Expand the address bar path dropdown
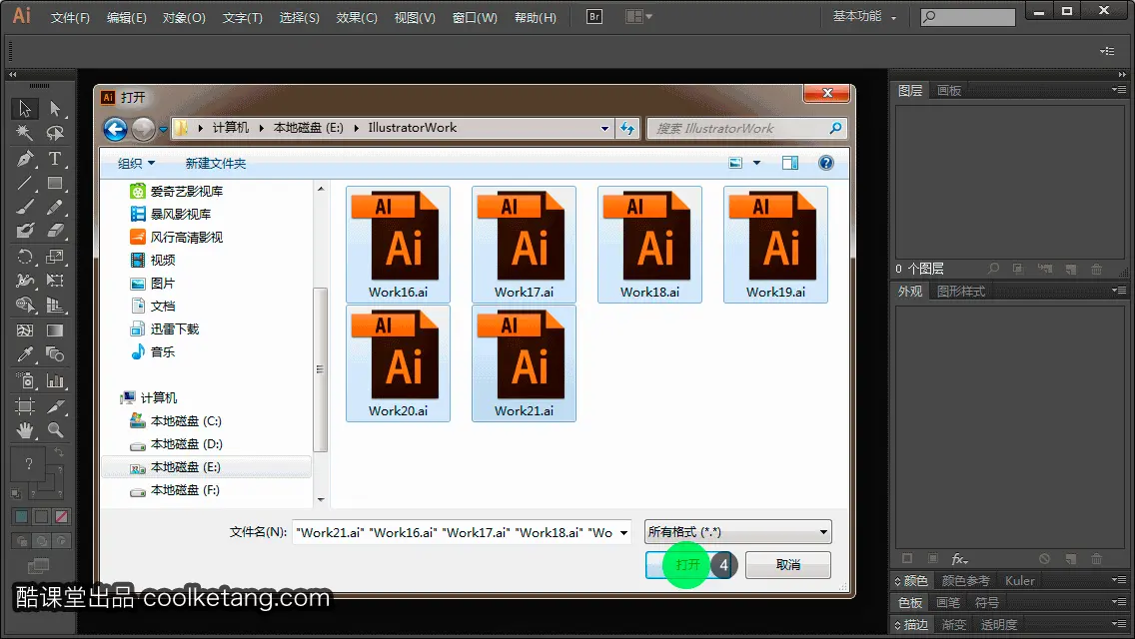The image size is (1135, 639). (x=604, y=128)
